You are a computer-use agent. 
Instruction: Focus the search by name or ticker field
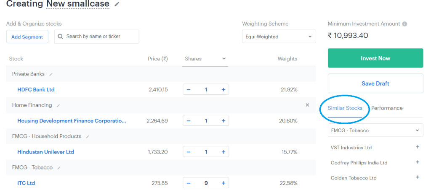pyautogui.click(x=96, y=36)
